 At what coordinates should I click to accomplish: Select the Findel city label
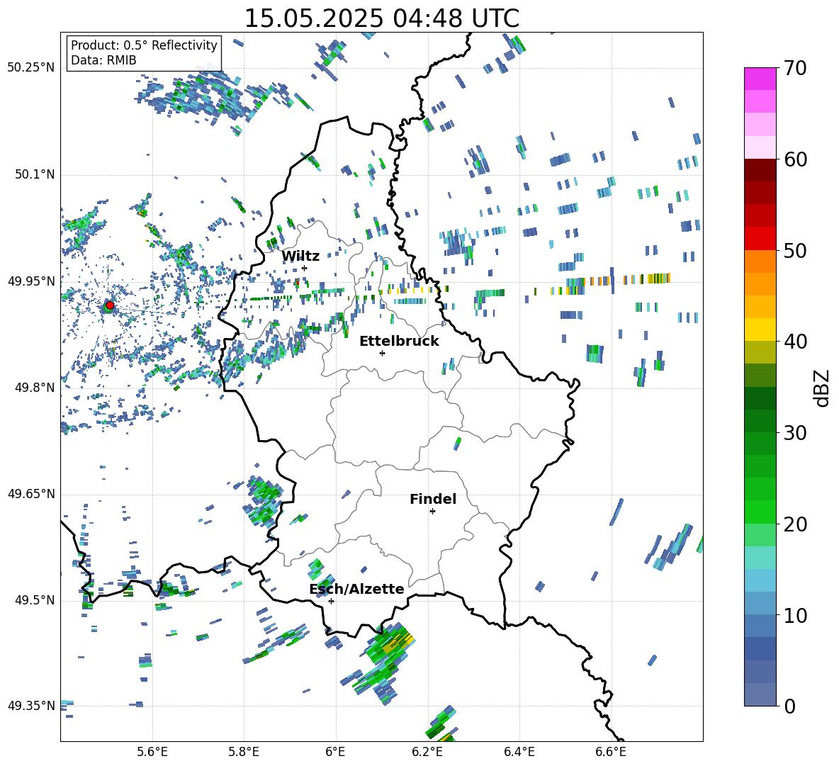(x=433, y=499)
